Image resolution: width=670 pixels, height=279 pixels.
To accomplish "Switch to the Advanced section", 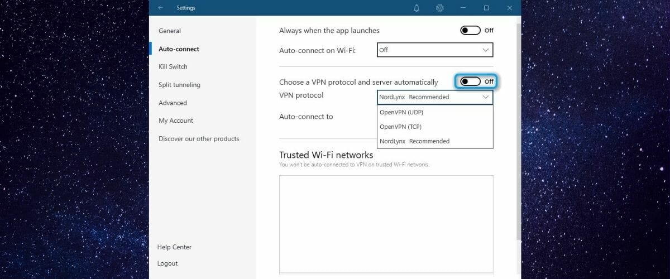I will pos(173,103).
